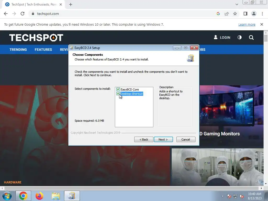The height and width of the screenshot is (201, 268).
Task: Open the Windows Start menu
Action: point(7,196)
